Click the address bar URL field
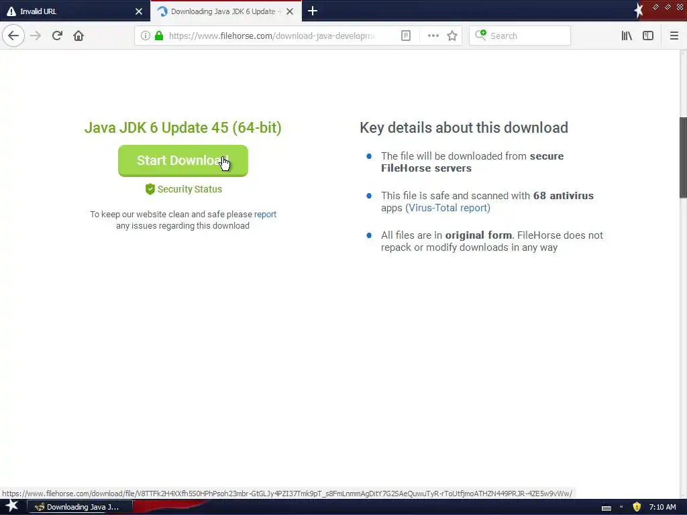Viewport: 687px width, 515px height. point(272,36)
